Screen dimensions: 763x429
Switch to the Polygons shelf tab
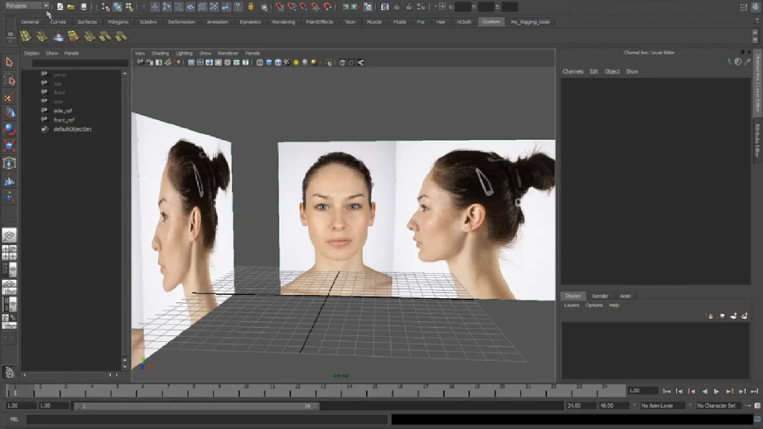(119, 22)
